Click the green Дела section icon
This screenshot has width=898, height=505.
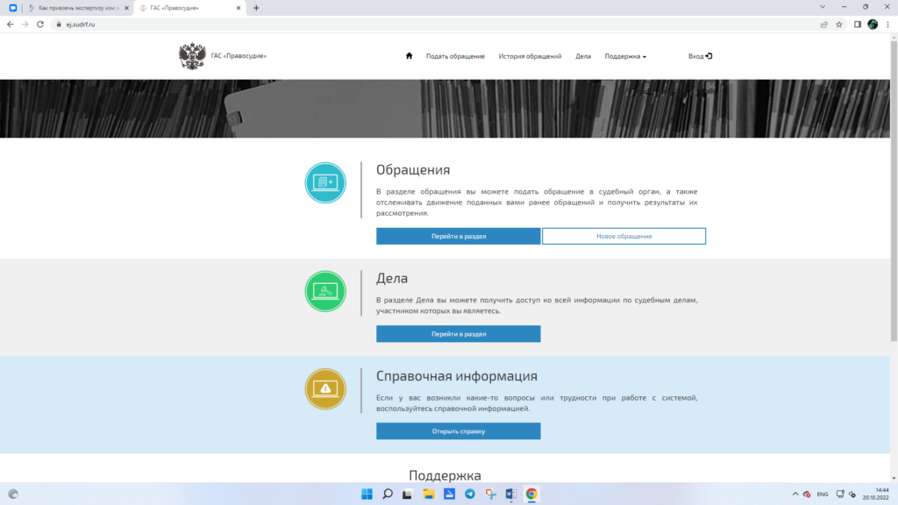tap(325, 291)
